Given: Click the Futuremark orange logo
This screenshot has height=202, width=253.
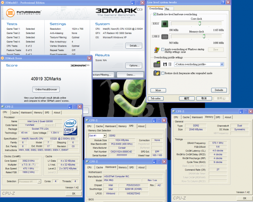Looking at the screenshot, I should click(x=10, y=13).
